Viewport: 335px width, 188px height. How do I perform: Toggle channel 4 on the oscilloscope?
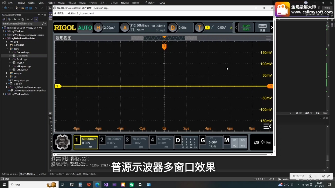click(162, 142)
